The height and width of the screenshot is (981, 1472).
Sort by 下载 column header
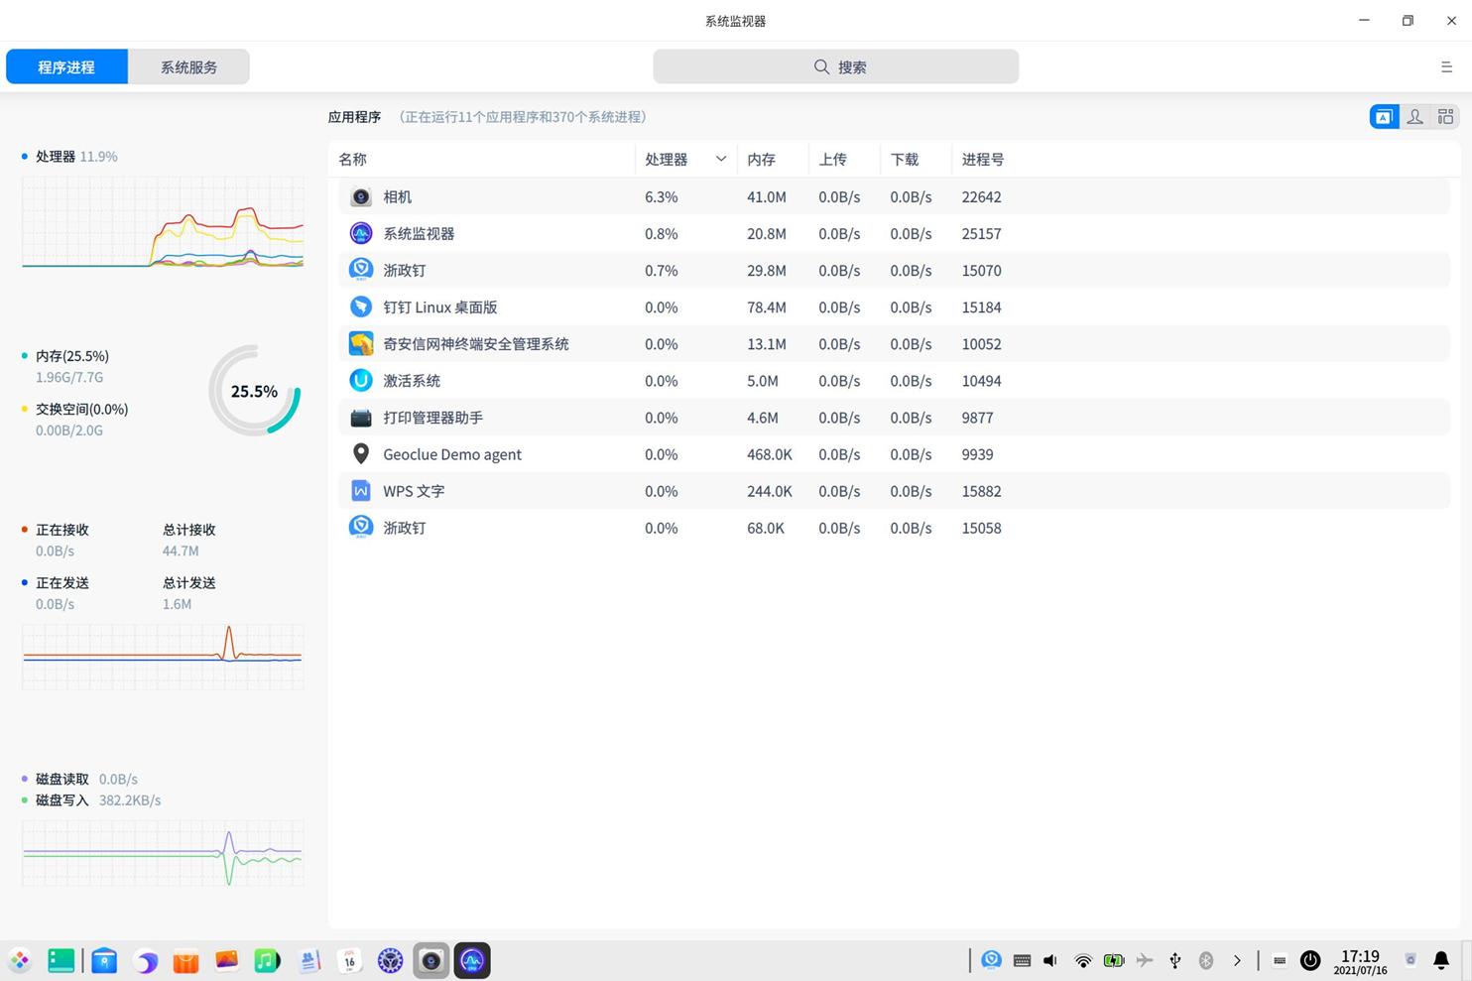[x=904, y=159]
